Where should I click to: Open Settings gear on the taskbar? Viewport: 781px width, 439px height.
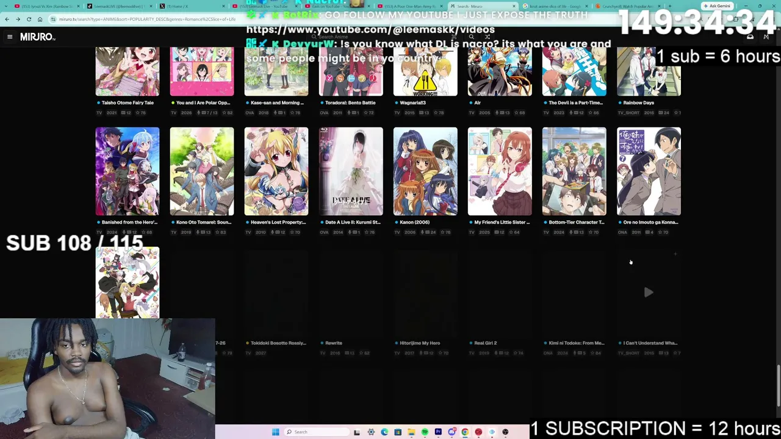[x=371, y=432]
